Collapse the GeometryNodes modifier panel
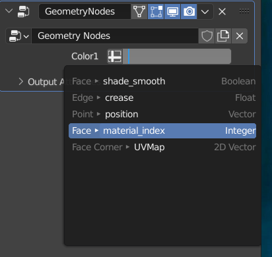Image resolution: width=272 pixels, height=257 pixels. [x=9, y=11]
